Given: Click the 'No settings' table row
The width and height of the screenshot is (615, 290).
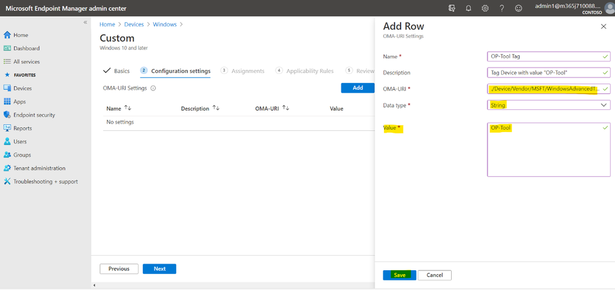Looking at the screenshot, I should 238,122.
